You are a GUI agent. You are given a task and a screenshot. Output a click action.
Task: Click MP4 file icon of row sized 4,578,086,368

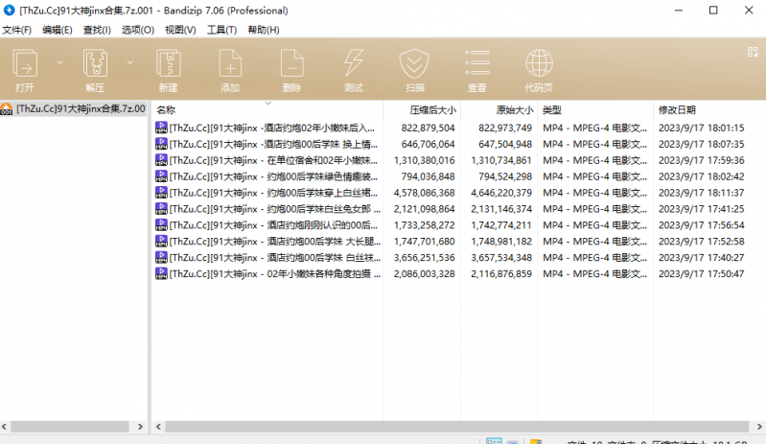pos(161,193)
